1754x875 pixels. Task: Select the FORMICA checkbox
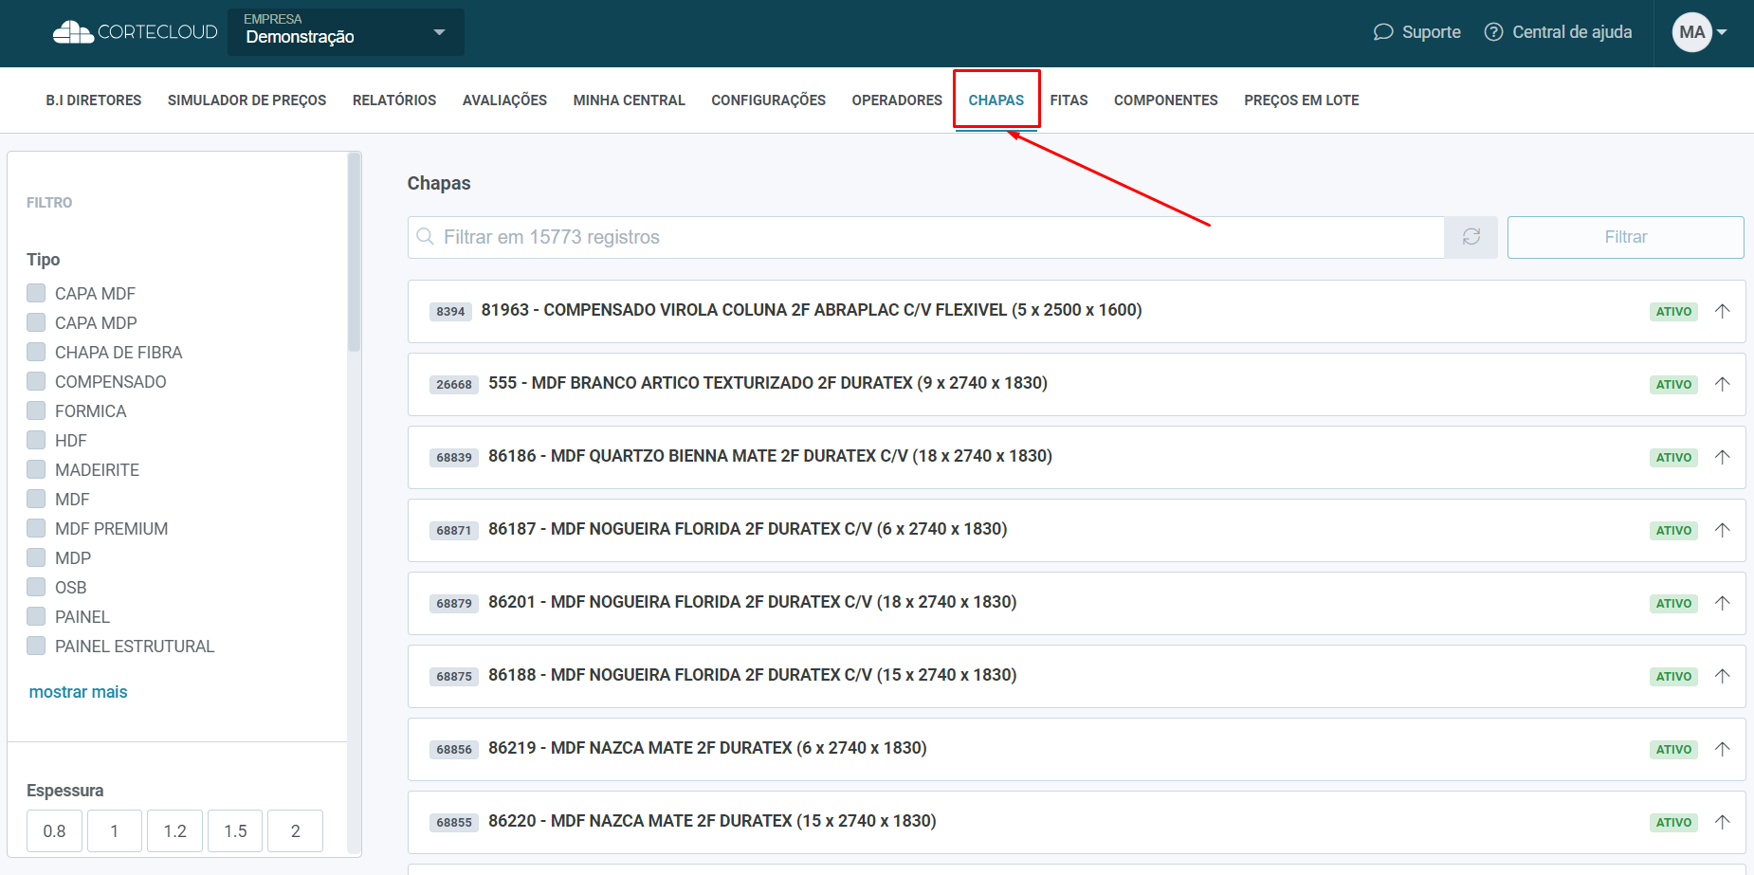tap(36, 410)
